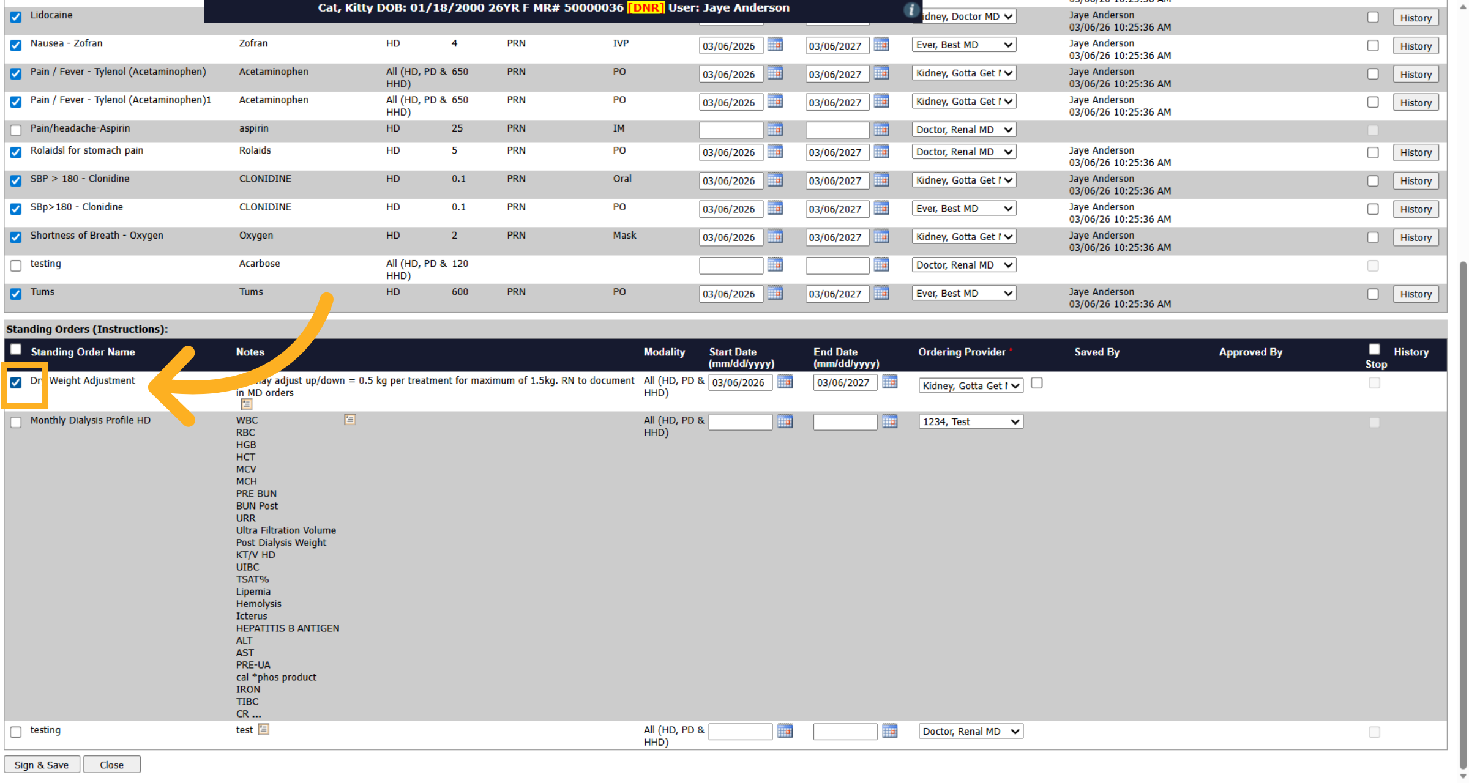Click the info icon in patient banner
The image size is (1469, 783).
[x=911, y=9]
